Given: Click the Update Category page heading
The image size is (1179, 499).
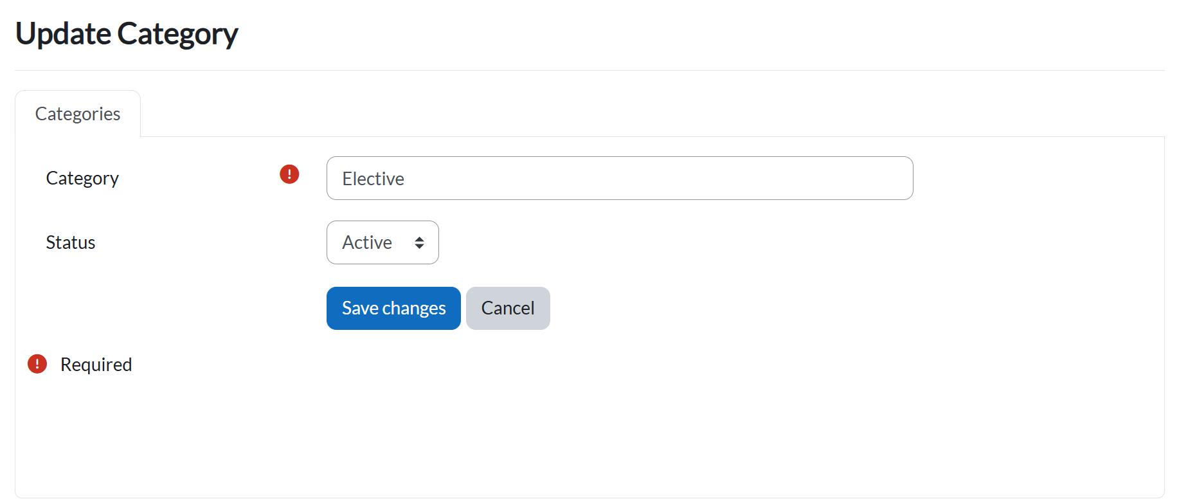Looking at the screenshot, I should pyautogui.click(x=127, y=33).
